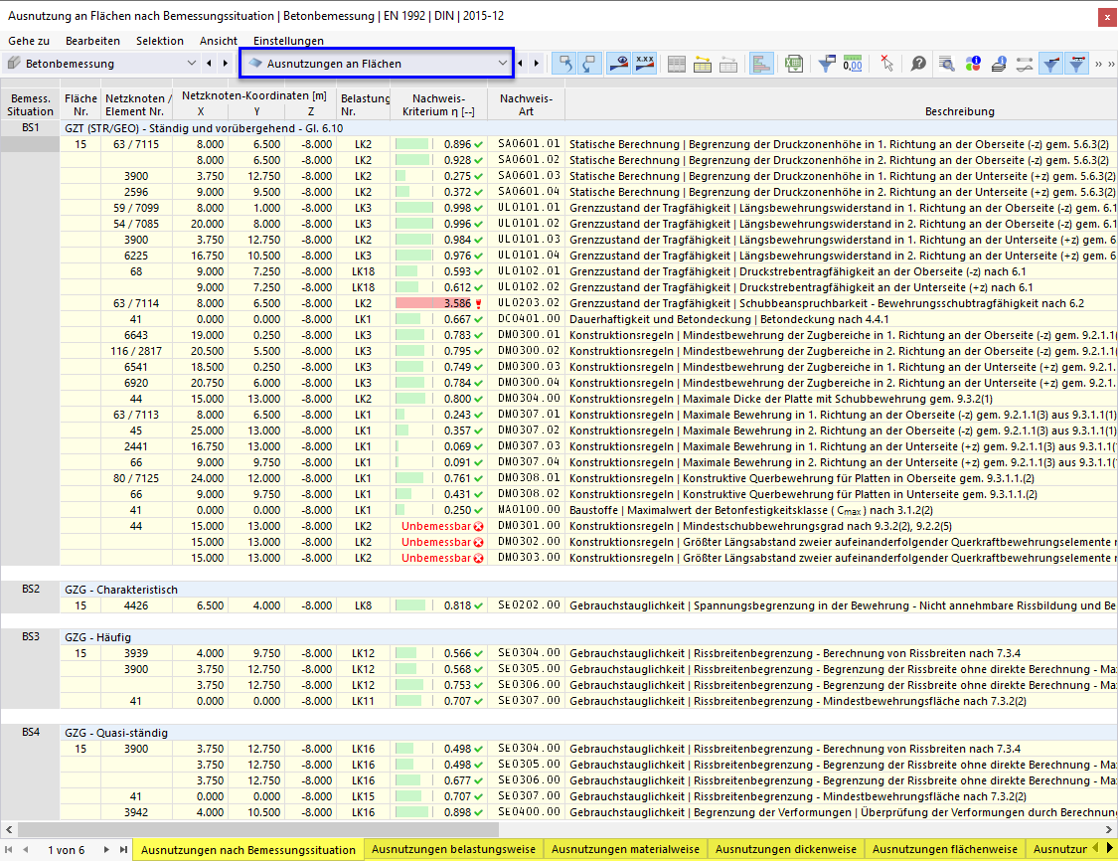1118x861 pixels.
Task: Click the Belastung Nr. column header
Action: (x=364, y=104)
